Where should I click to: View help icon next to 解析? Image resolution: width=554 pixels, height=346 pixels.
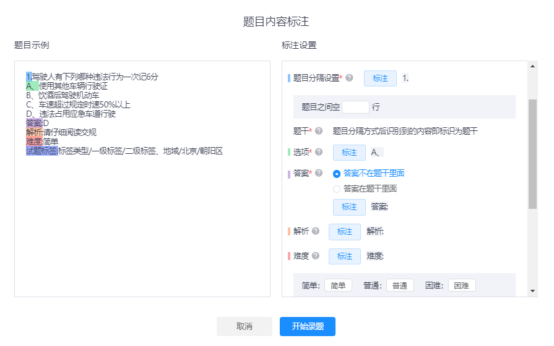(x=316, y=231)
